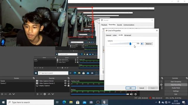Viewport: 188px width, 105px height.
Task: Remove selected scene with the minus icon
Action: tap(6, 94)
